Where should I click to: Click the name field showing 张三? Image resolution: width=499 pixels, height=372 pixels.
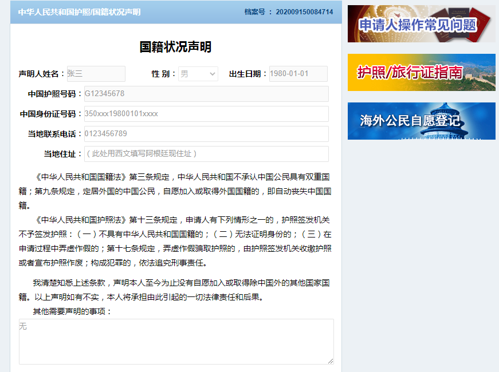pyautogui.click(x=96, y=73)
